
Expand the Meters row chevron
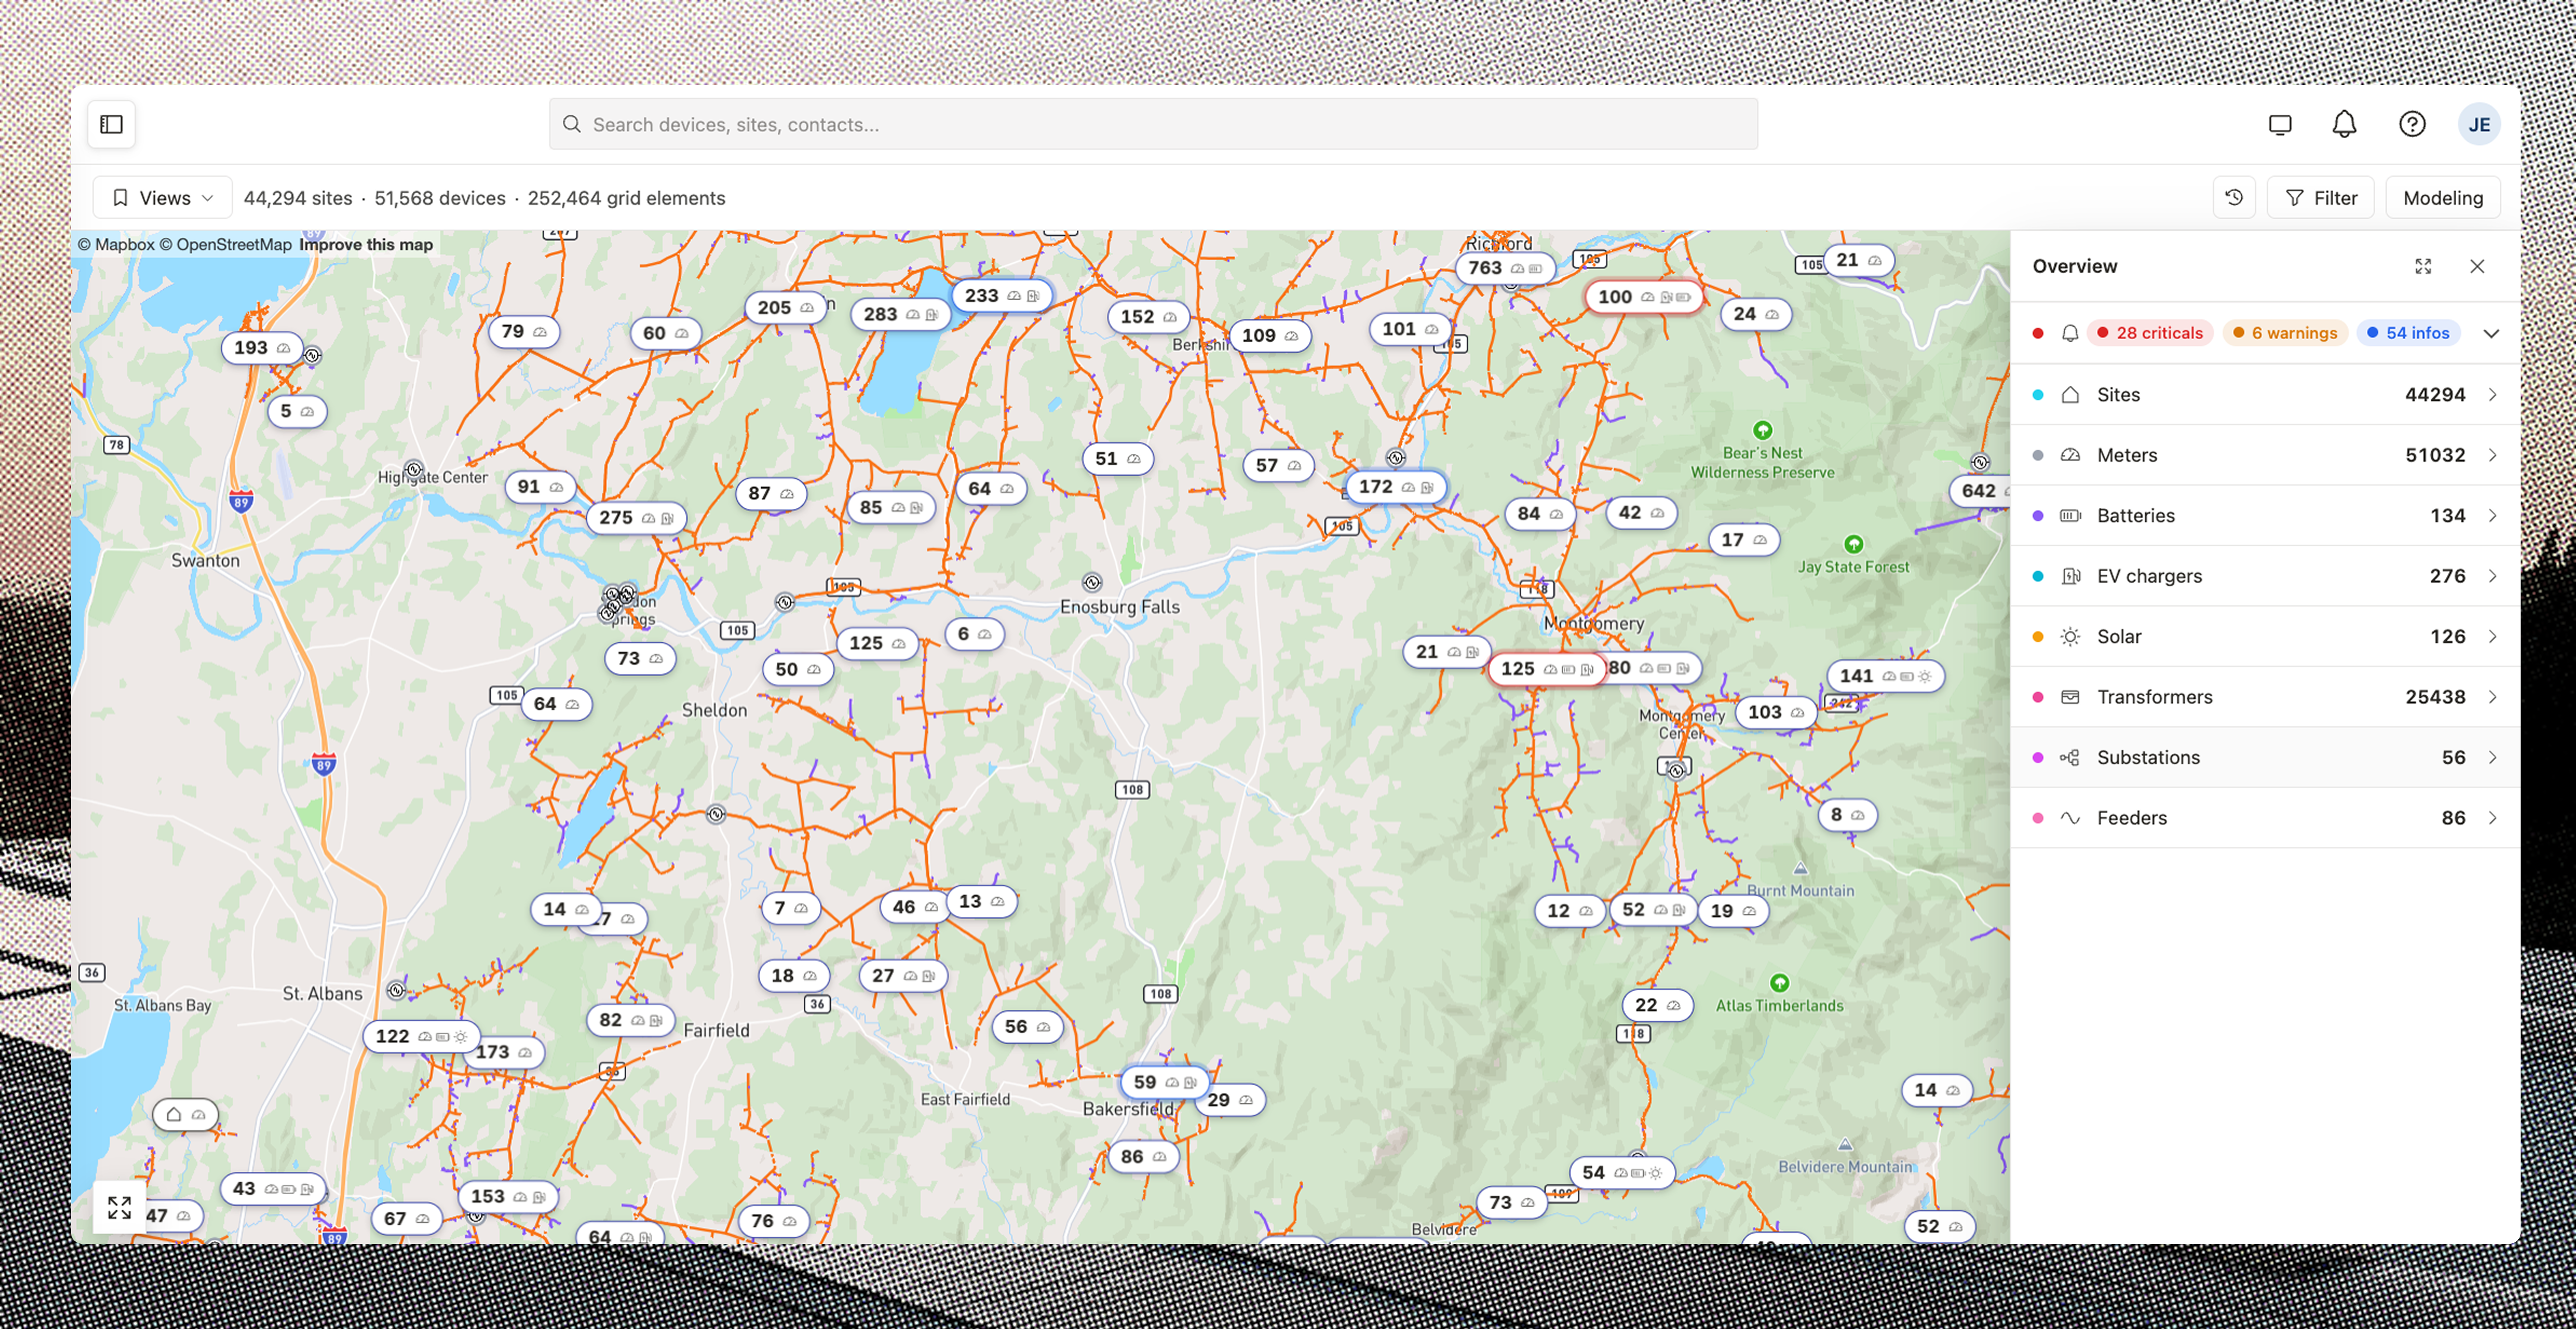click(x=2492, y=455)
